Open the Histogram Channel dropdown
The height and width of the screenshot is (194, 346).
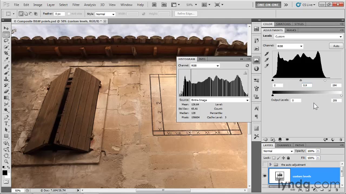205,65
